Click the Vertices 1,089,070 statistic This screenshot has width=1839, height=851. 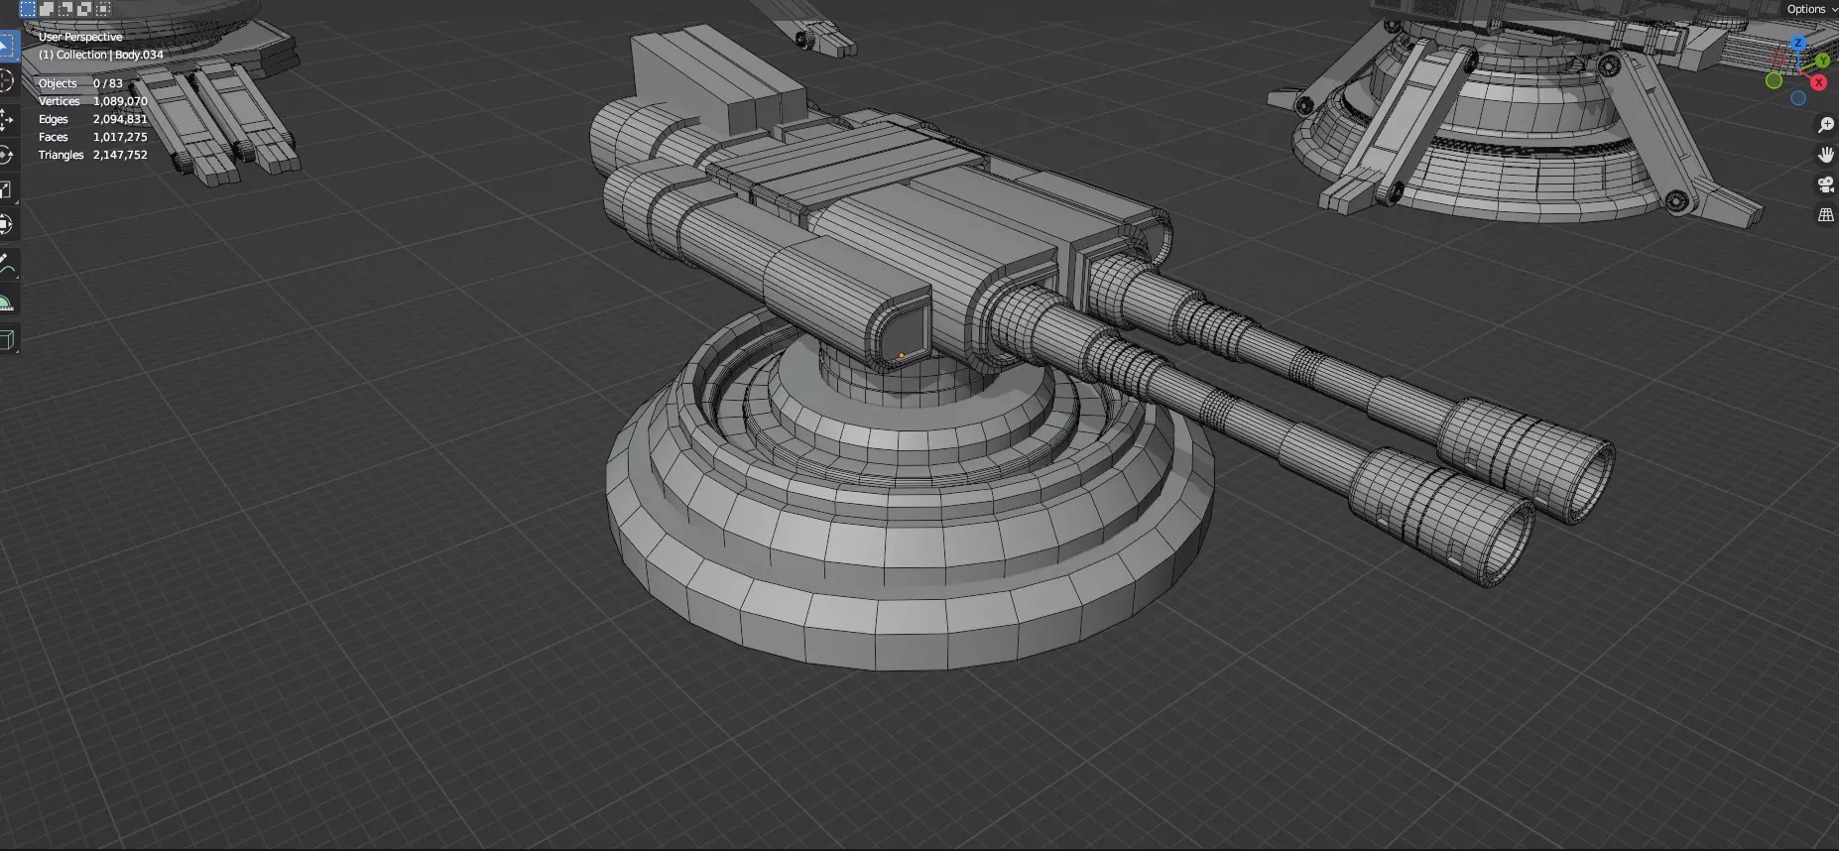click(92, 101)
